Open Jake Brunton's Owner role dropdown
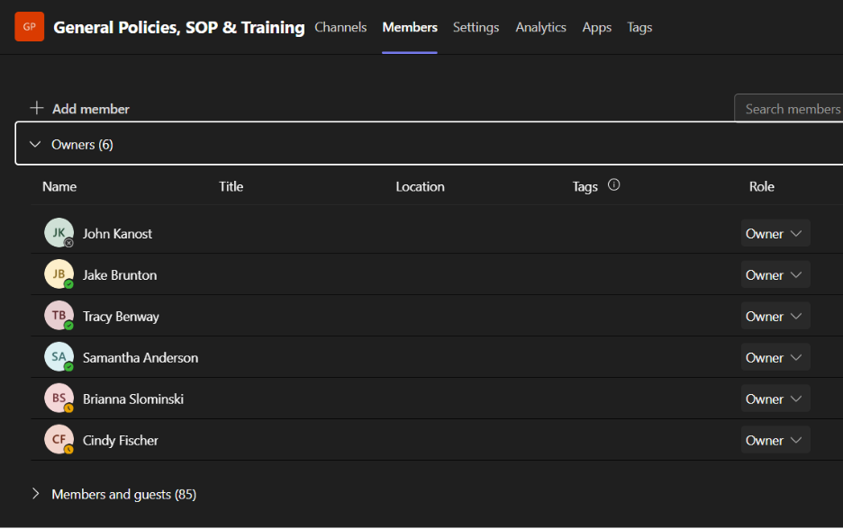 (775, 274)
